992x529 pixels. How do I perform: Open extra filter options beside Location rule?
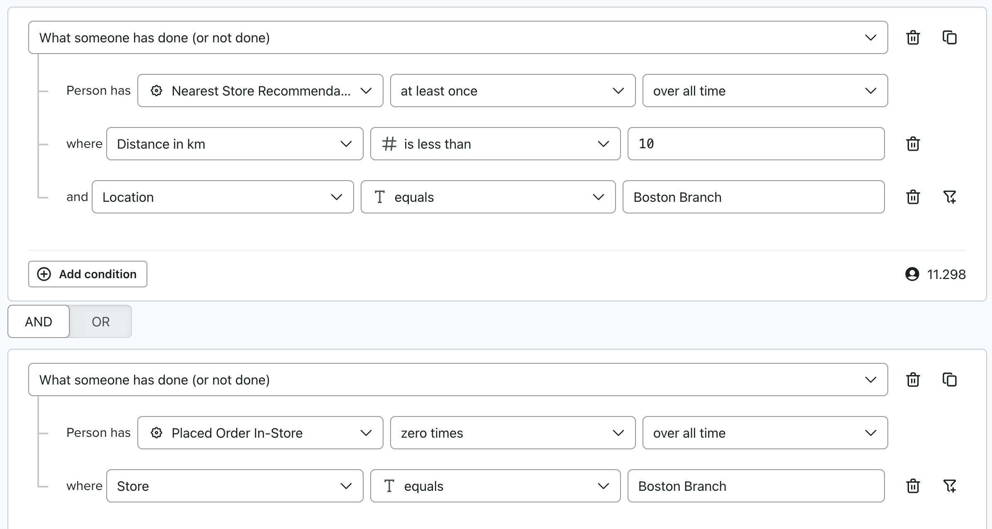950,197
